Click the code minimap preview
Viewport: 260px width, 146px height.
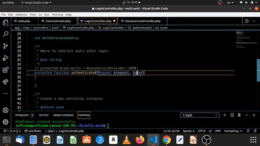[246, 40]
